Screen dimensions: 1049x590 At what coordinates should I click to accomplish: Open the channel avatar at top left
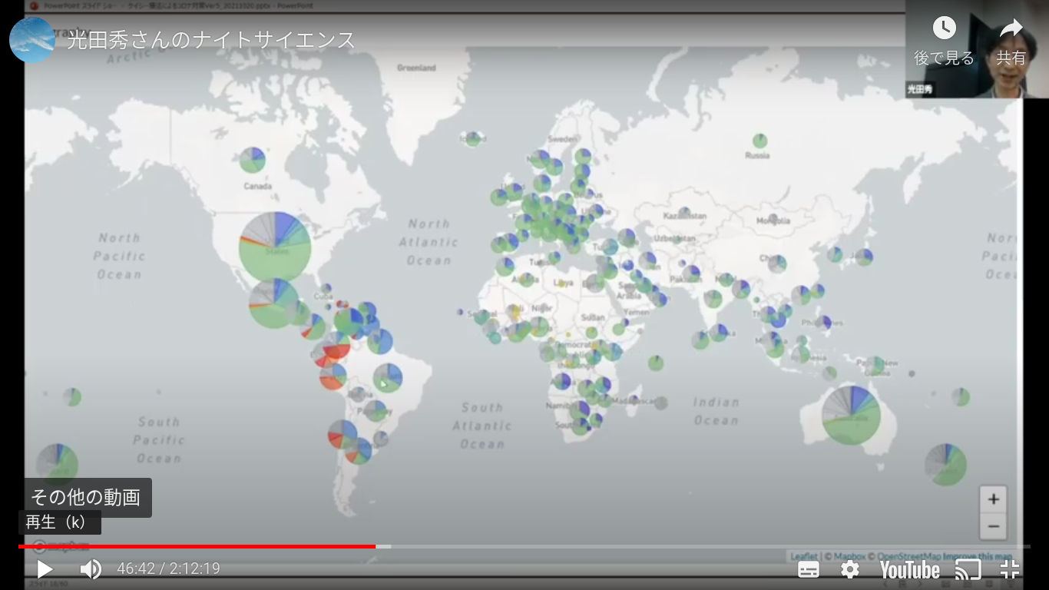pyautogui.click(x=32, y=40)
